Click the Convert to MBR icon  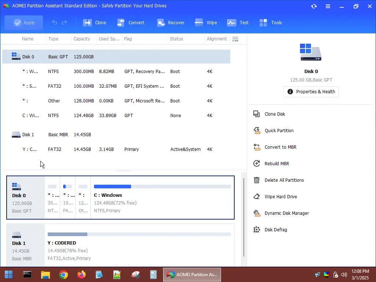pyautogui.click(x=257, y=147)
